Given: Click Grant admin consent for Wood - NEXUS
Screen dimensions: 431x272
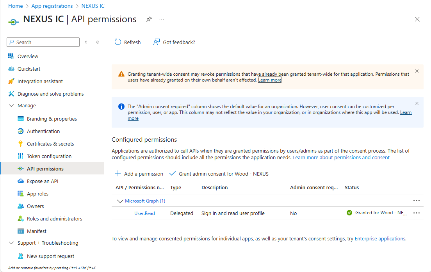Looking at the screenshot, I should pos(219,174).
